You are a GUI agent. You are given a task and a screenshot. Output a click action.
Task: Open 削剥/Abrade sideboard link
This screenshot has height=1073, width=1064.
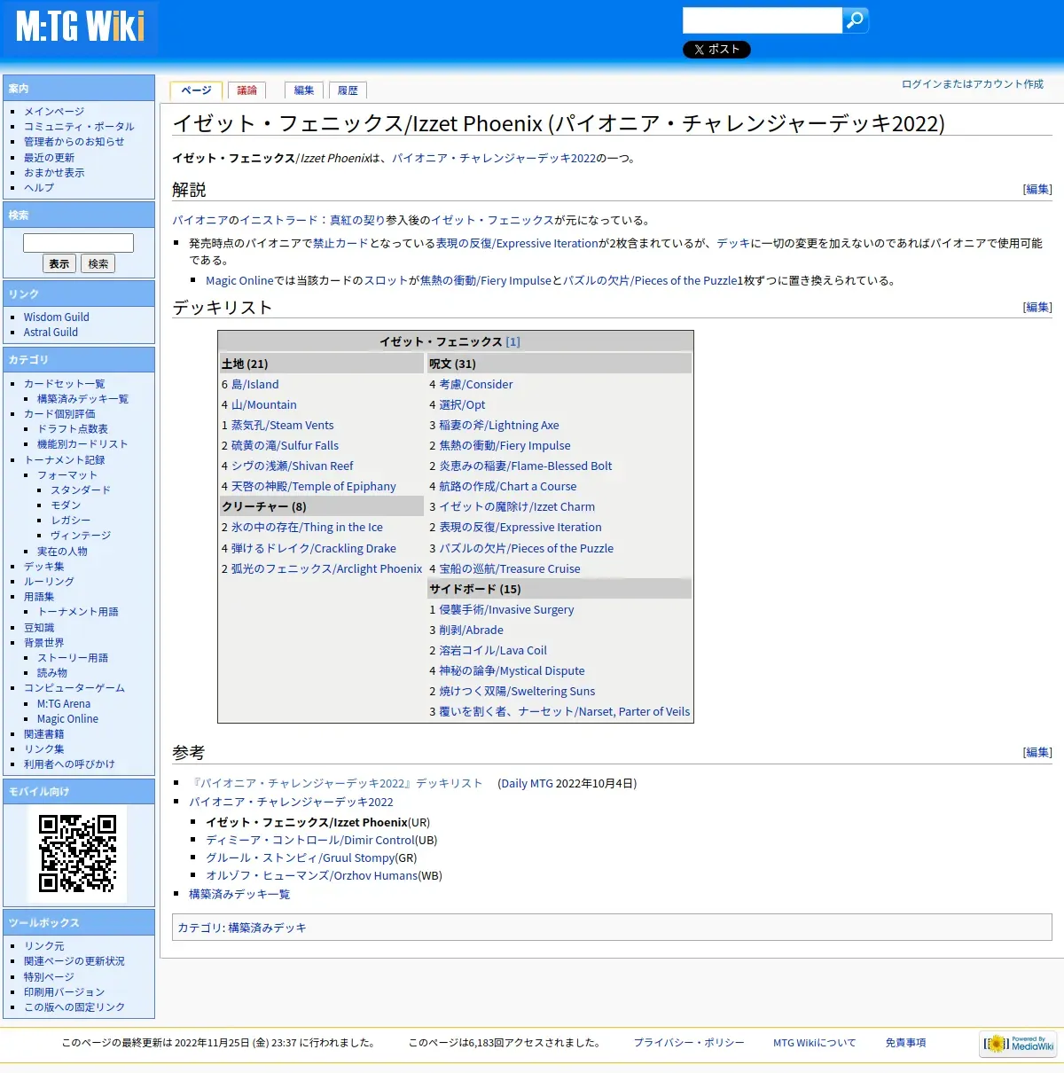(471, 630)
